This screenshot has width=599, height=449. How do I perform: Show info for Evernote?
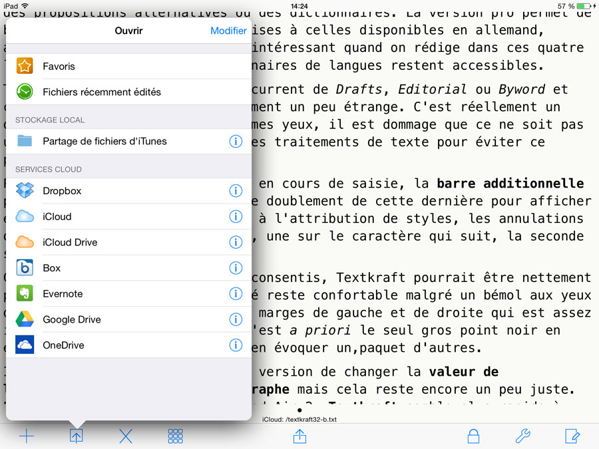(x=236, y=293)
